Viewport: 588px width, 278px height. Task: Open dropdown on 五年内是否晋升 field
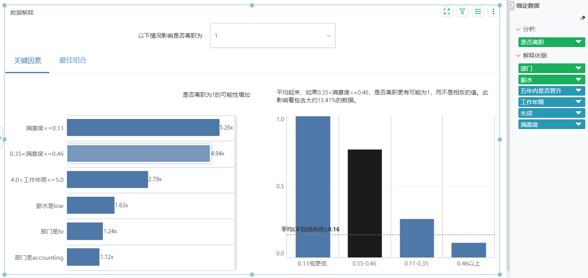click(578, 91)
